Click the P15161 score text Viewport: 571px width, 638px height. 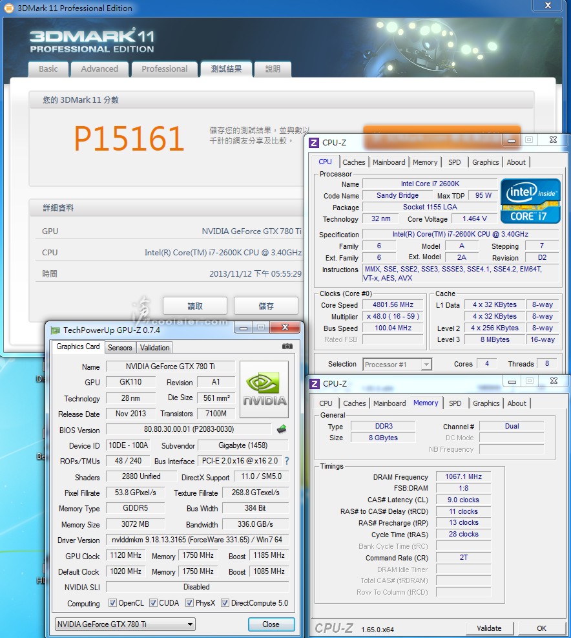tap(129, 139)
